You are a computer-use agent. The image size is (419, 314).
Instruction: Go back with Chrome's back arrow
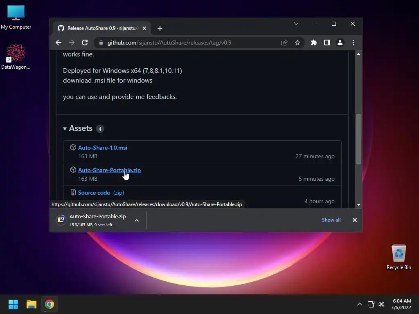[59, 43]
